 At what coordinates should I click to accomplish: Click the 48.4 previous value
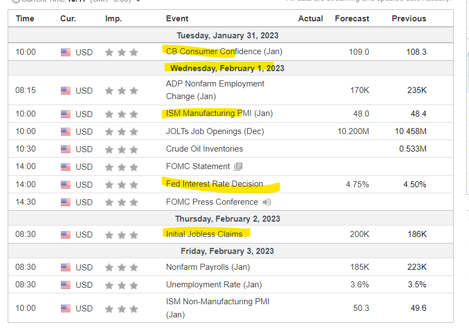click(x=419, y=114)
